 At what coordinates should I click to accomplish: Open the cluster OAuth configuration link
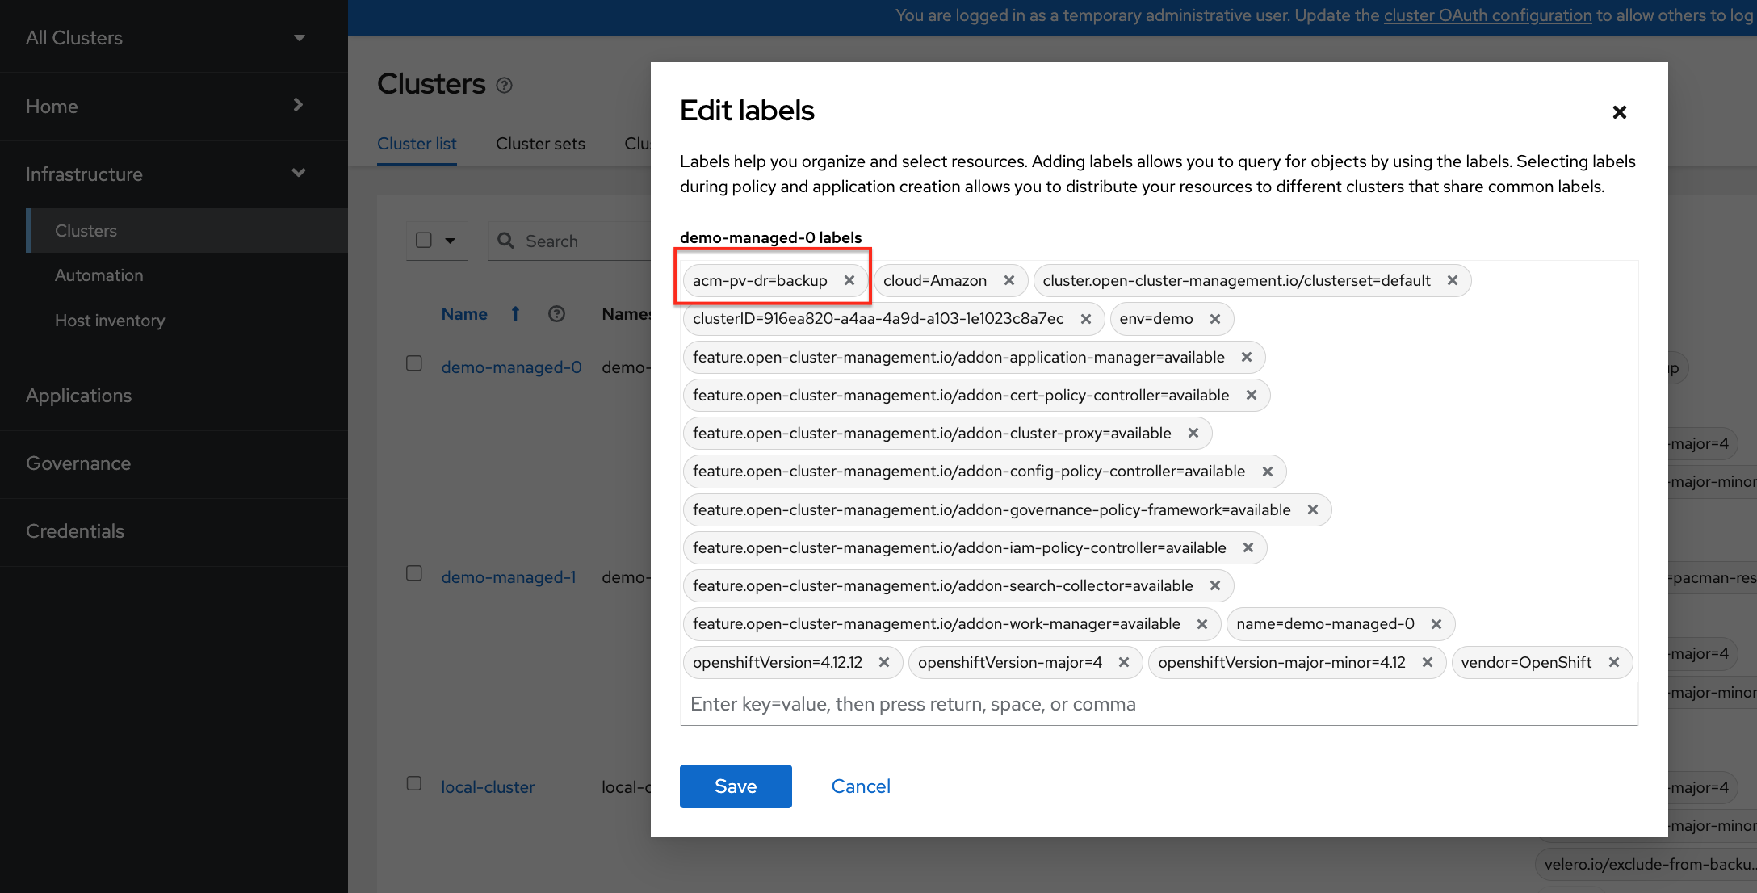point(1487,15)
